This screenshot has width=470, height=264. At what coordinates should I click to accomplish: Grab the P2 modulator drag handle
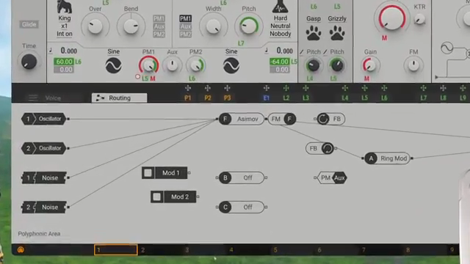click(x=207, y=88)
